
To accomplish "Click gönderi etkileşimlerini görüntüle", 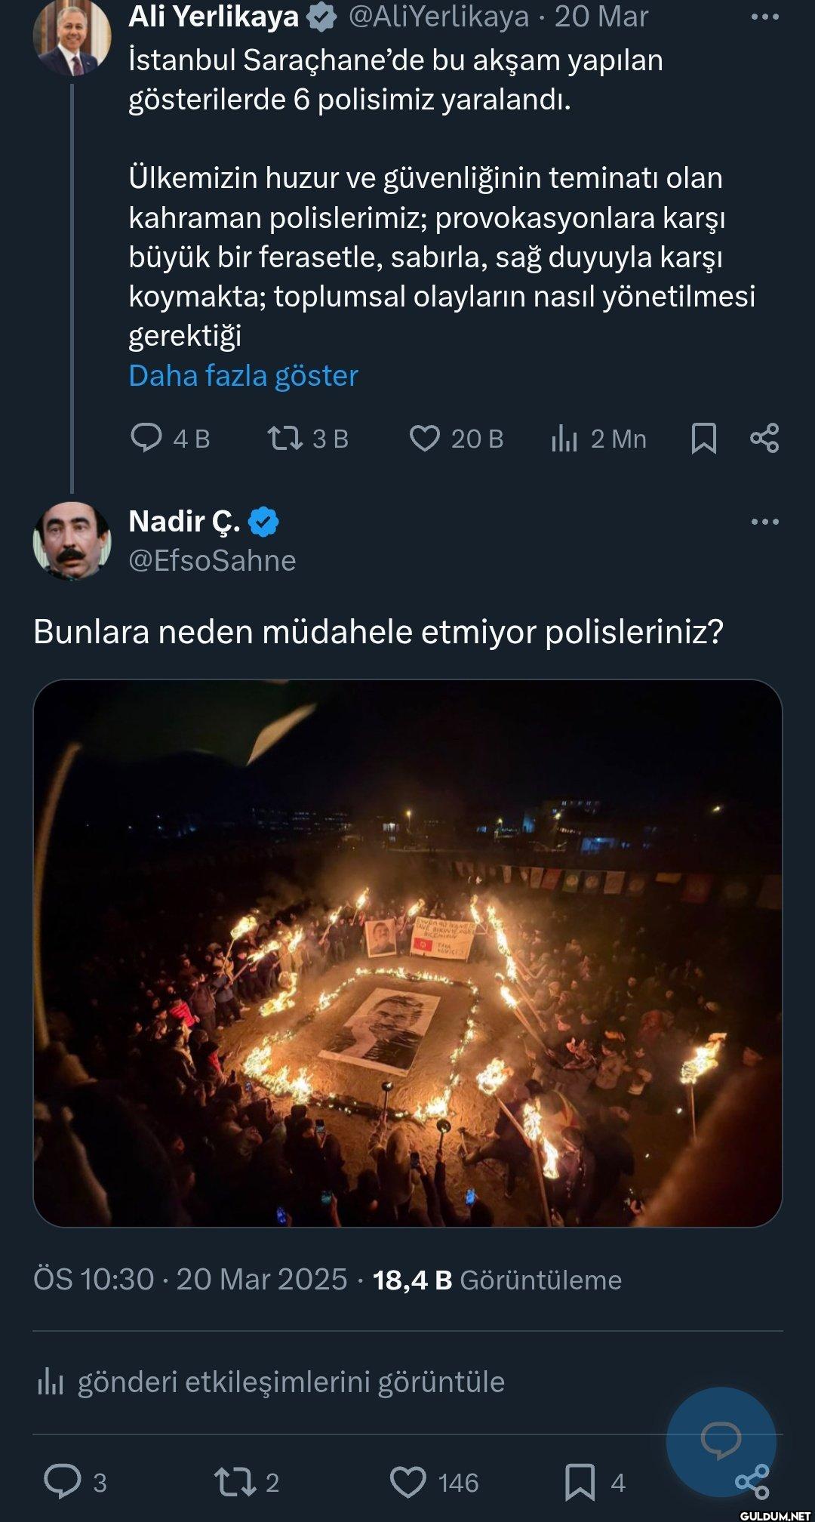I will point(291,1382).
